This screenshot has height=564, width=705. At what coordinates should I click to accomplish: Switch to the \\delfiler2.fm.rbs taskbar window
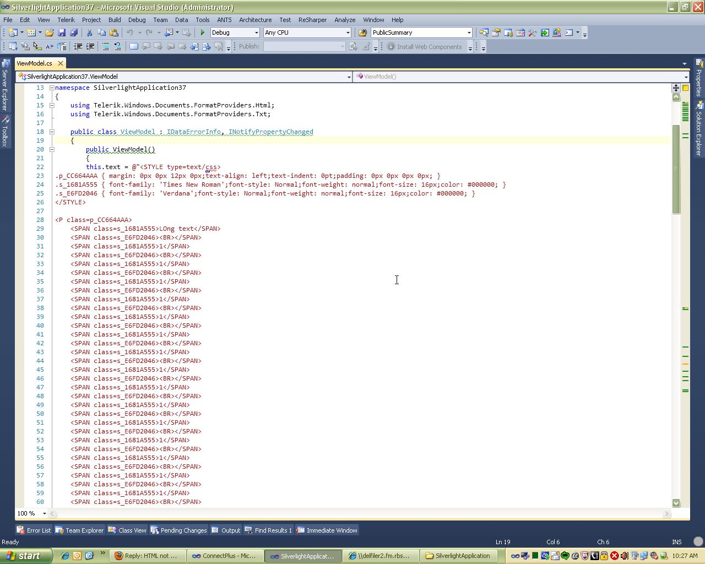point(381,556)
